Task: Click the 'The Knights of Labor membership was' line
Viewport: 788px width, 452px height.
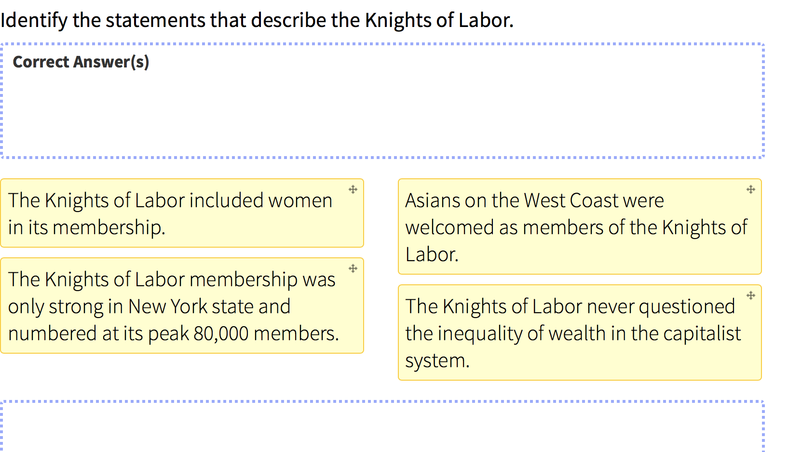Action: click(172, 279)
